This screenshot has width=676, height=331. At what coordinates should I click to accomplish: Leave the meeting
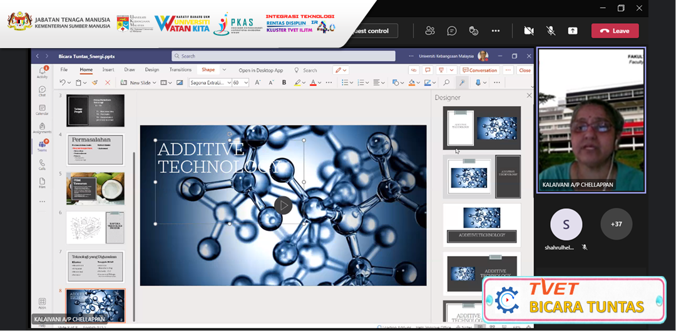pyautogui.click(x=615, y=31)
